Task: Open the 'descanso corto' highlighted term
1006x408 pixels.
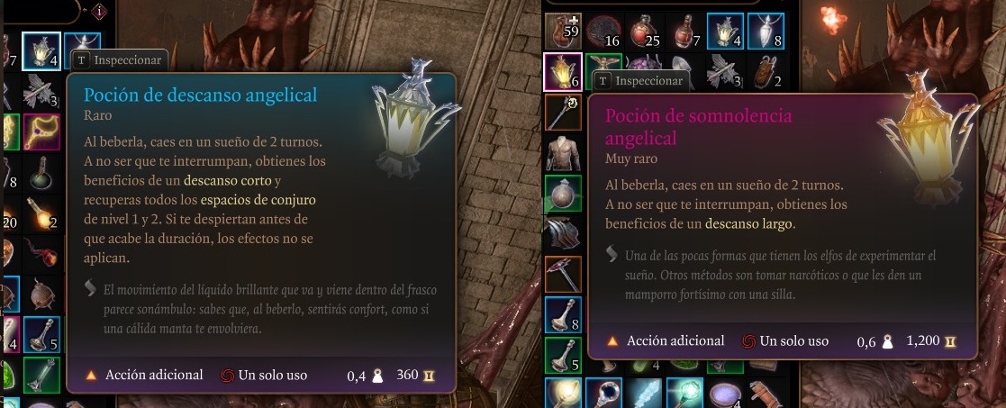Action: pos(228,179)
